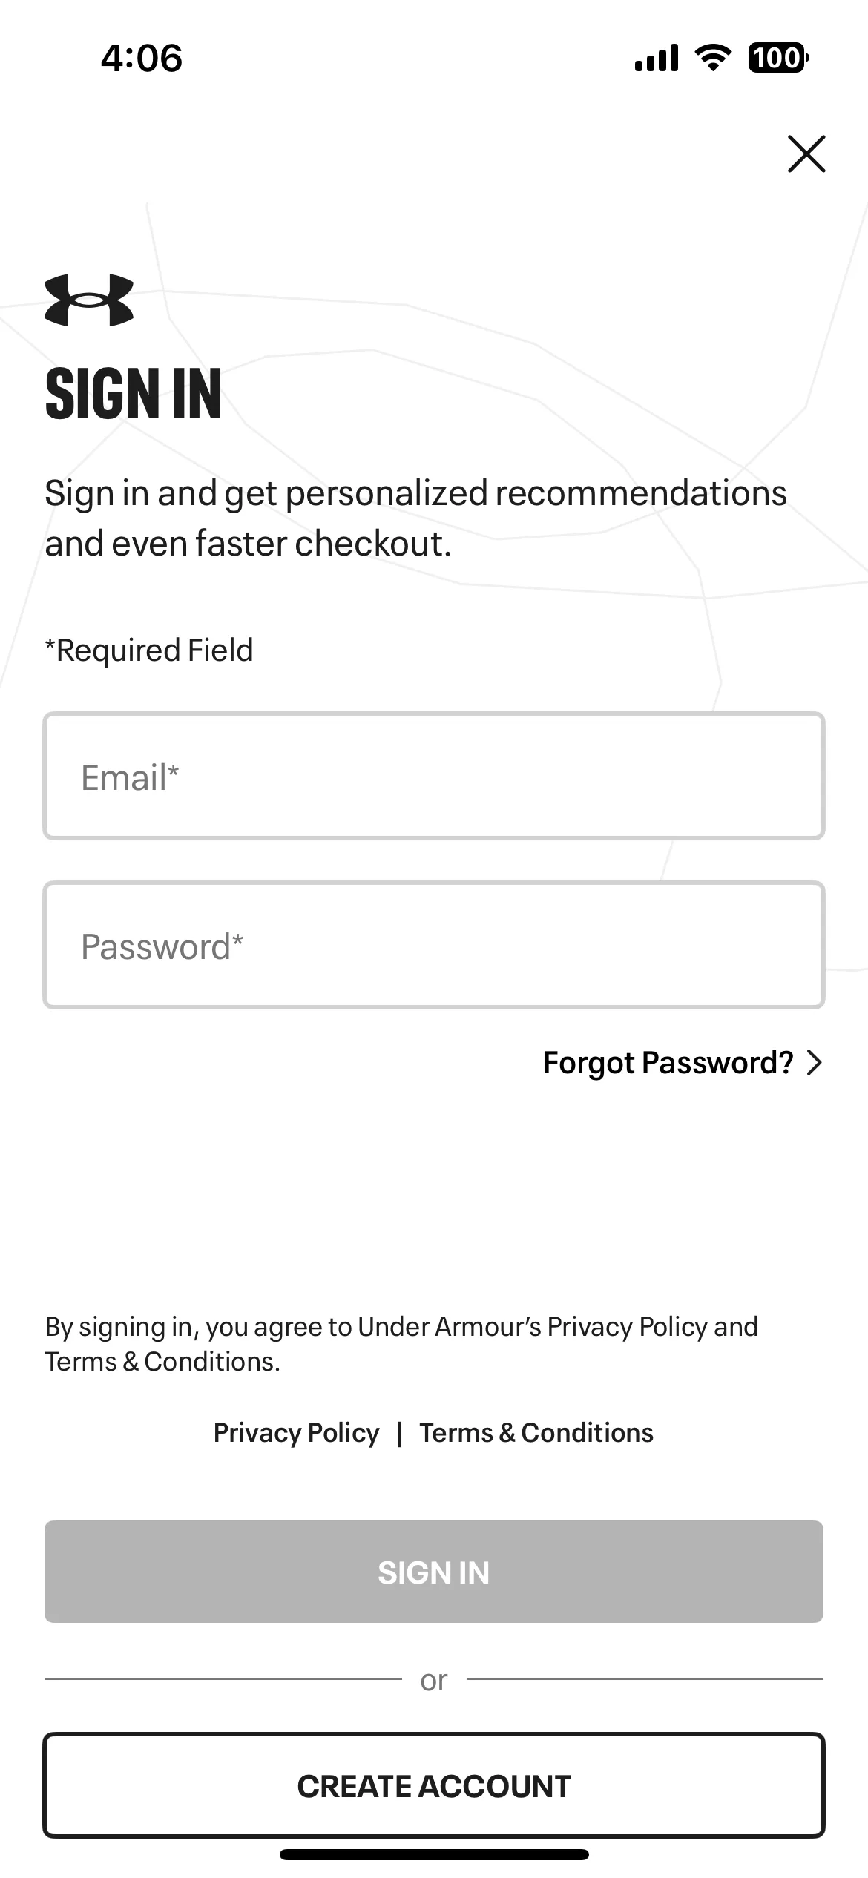Focus the Email input field
The height and width of the screenshot is (1878, 868).
pyautogui.click(x=434, y=776)
